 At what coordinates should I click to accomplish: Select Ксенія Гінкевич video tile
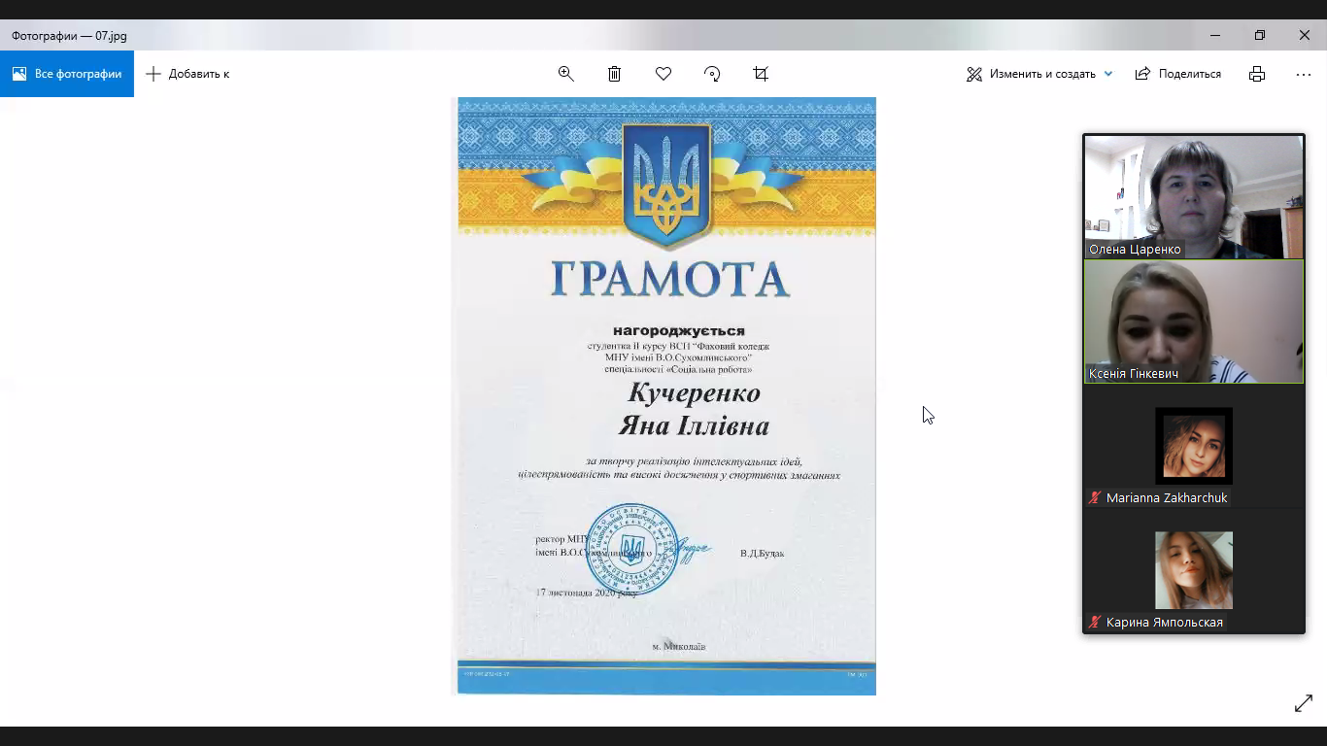(1194, 322)
